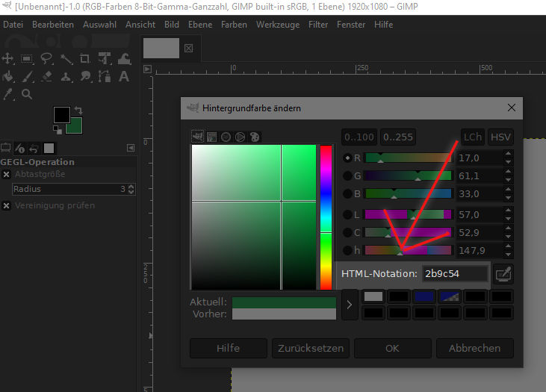Switch value range to 0..100
Image resolution: width=546 pixels, height=392 pixels.
click(x=359, y=137)
